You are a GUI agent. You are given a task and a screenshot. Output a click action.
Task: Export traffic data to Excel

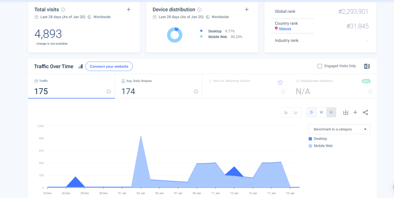pos(367,66)
